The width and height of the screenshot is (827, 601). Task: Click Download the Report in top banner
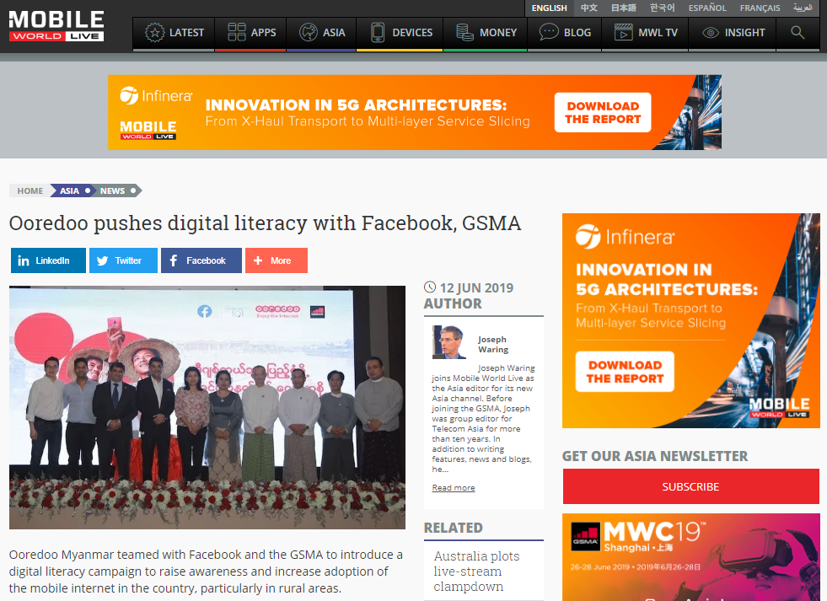coord(603,113)
